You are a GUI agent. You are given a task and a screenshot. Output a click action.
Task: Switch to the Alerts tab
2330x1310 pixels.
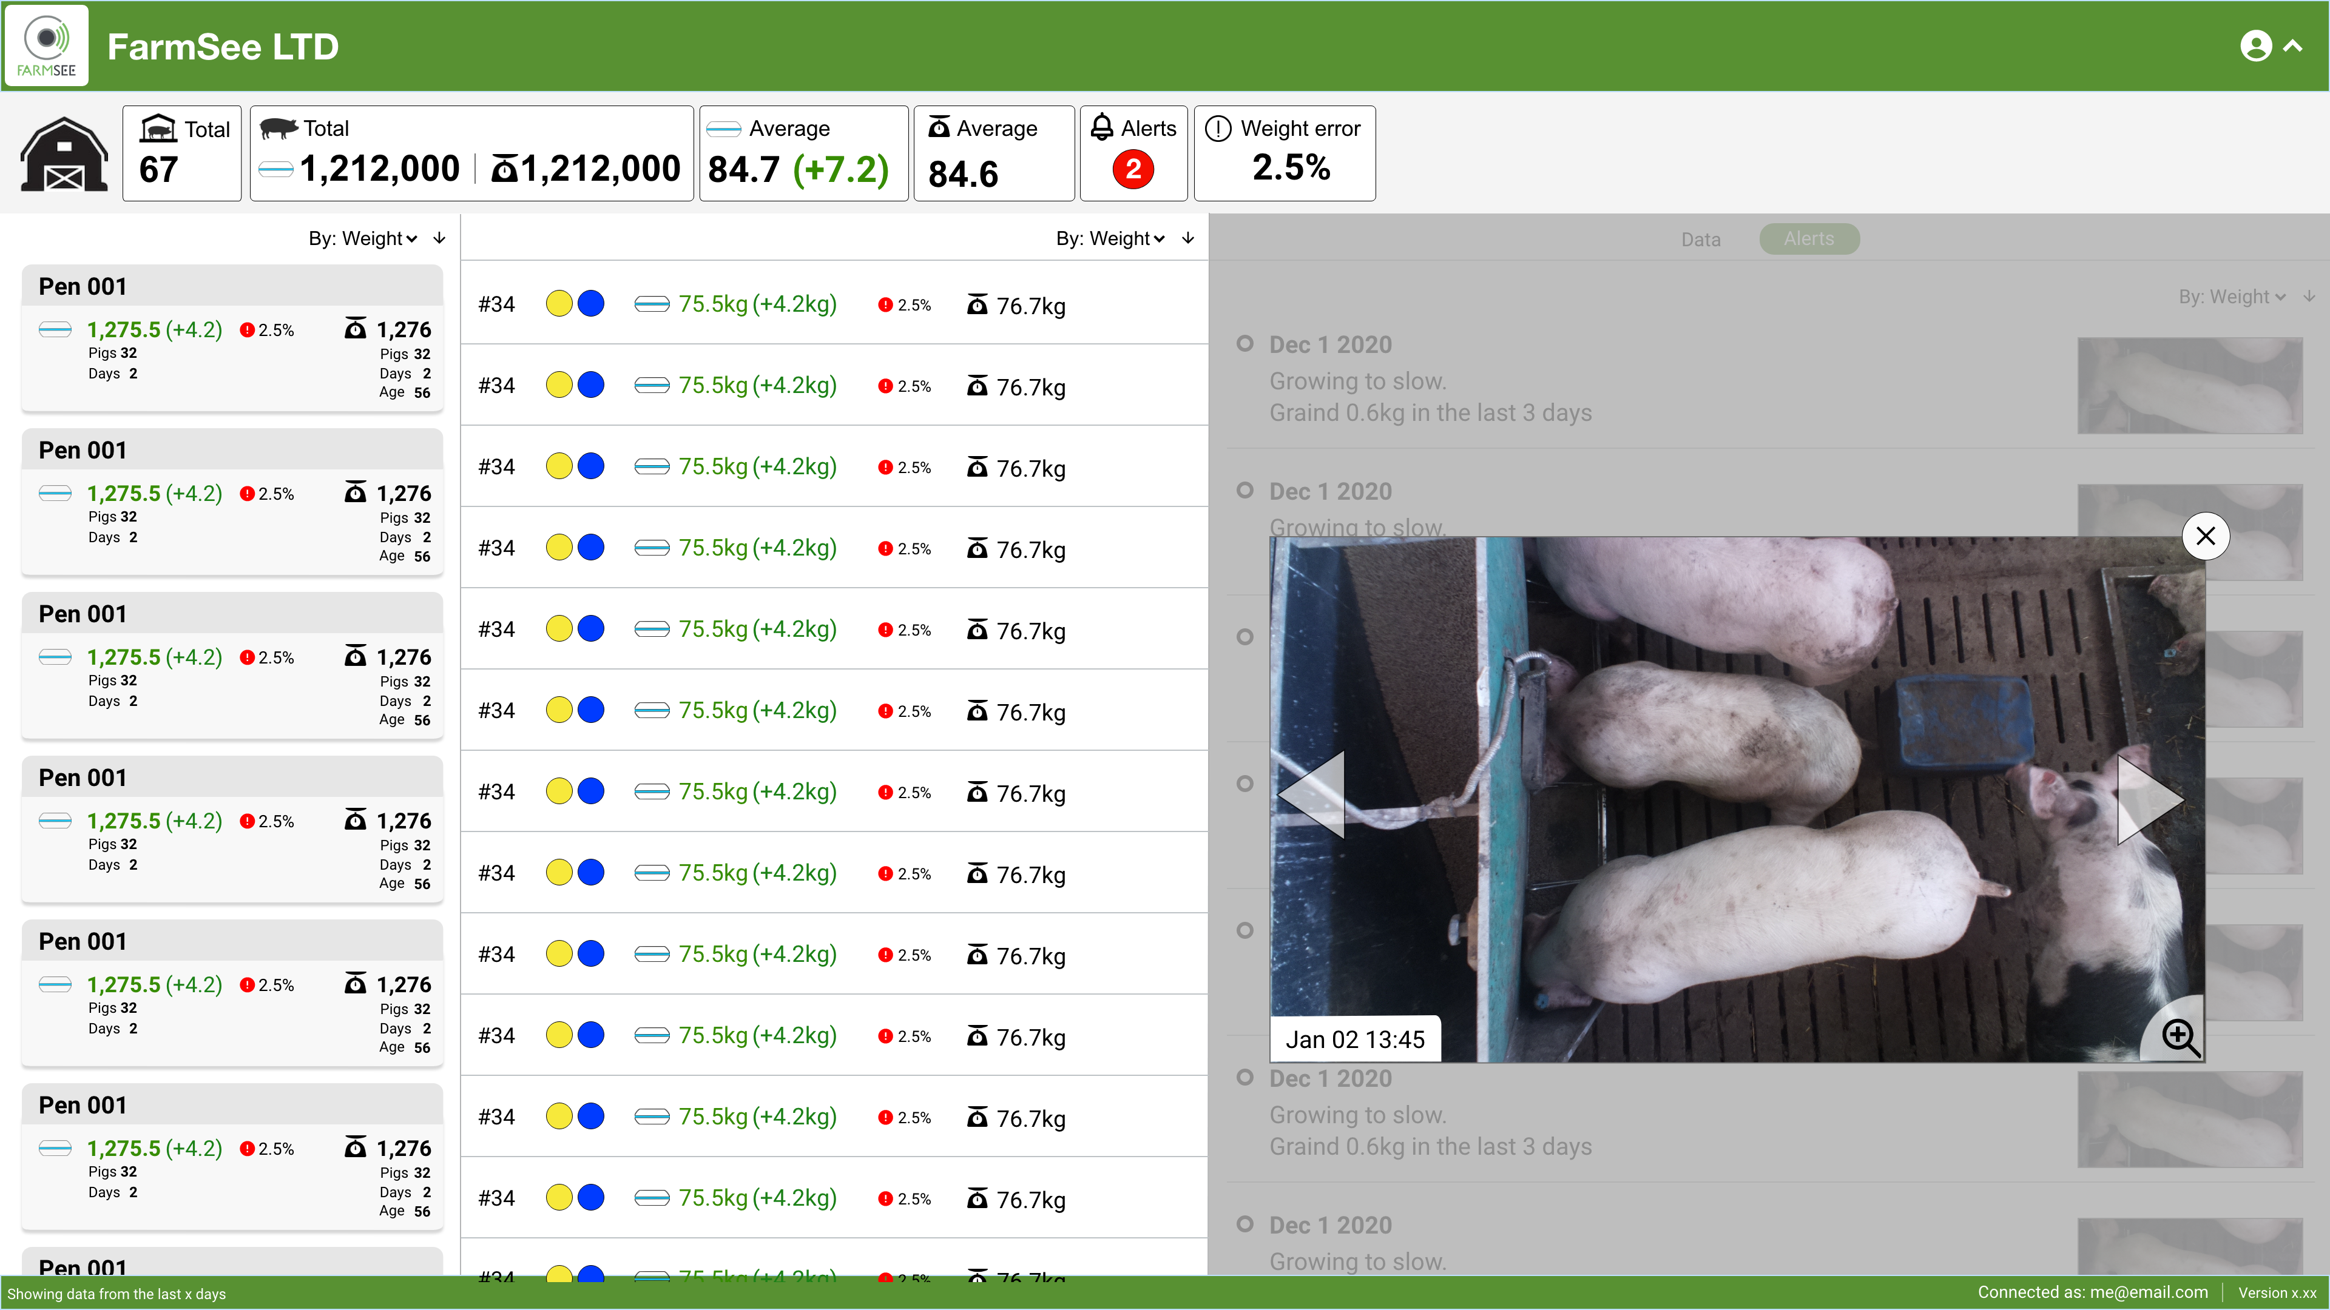point(1809,239)
